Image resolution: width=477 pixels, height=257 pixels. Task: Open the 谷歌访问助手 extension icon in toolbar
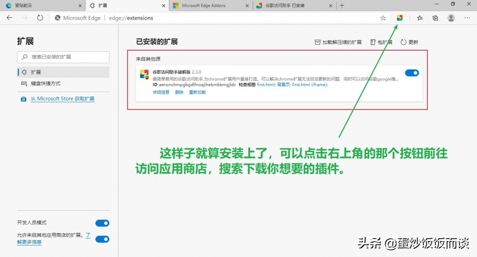coord(400,17)
